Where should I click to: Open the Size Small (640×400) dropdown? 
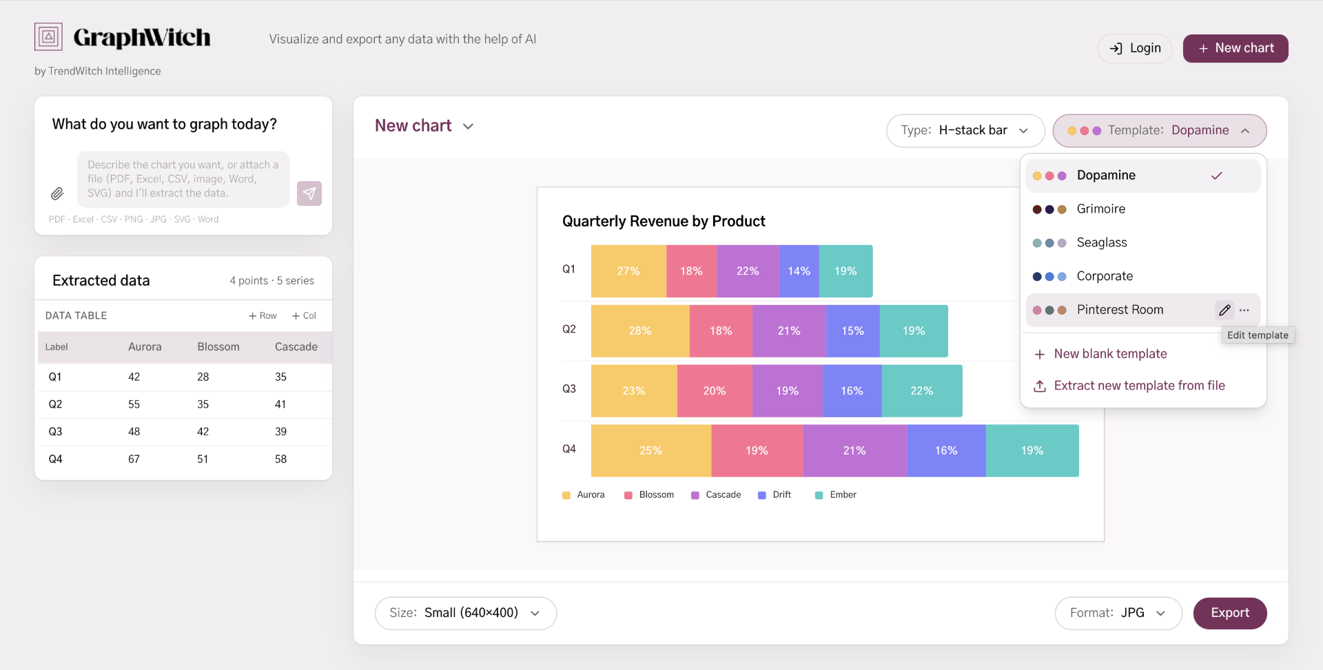(x=466, y=613)
